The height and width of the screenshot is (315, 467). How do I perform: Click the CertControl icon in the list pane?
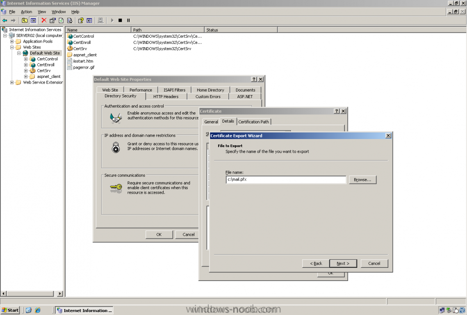click(70, 37)
